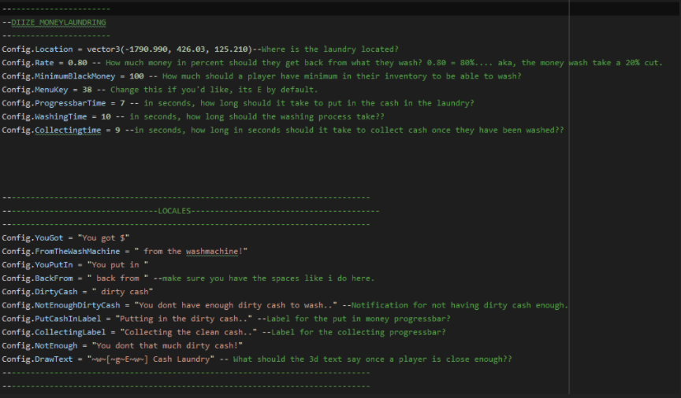Click the MenuKey value 38

(x=87, y=90)
